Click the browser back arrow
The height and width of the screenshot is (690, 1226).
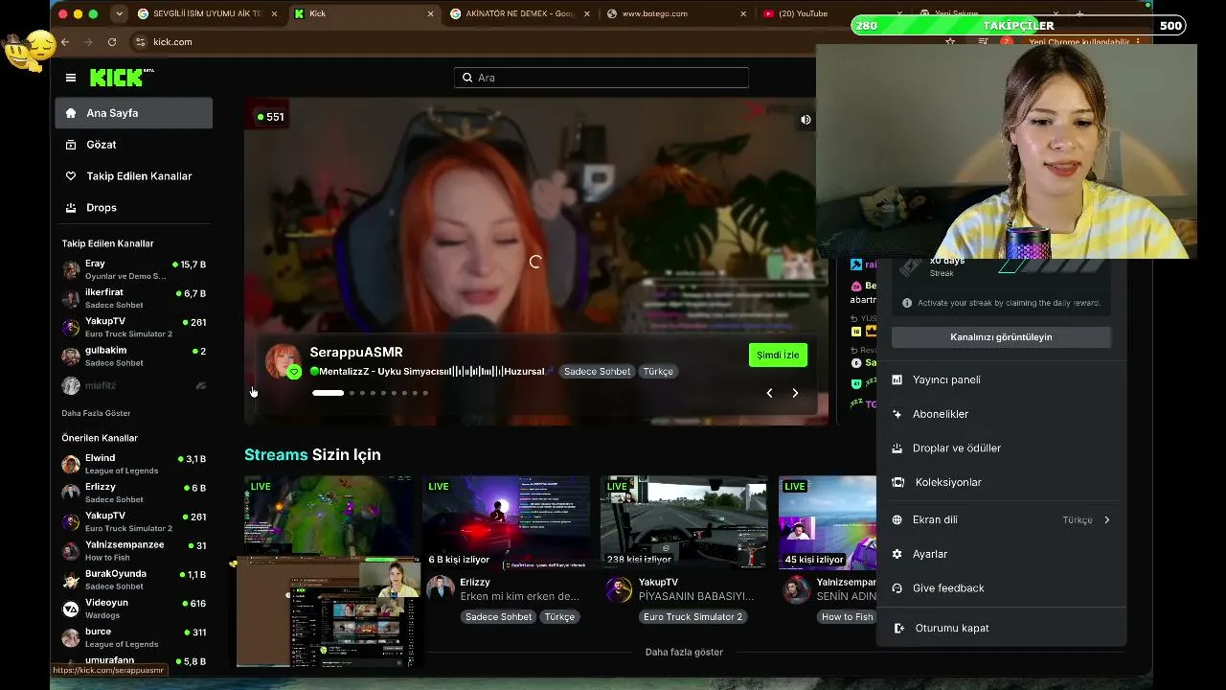65,42
